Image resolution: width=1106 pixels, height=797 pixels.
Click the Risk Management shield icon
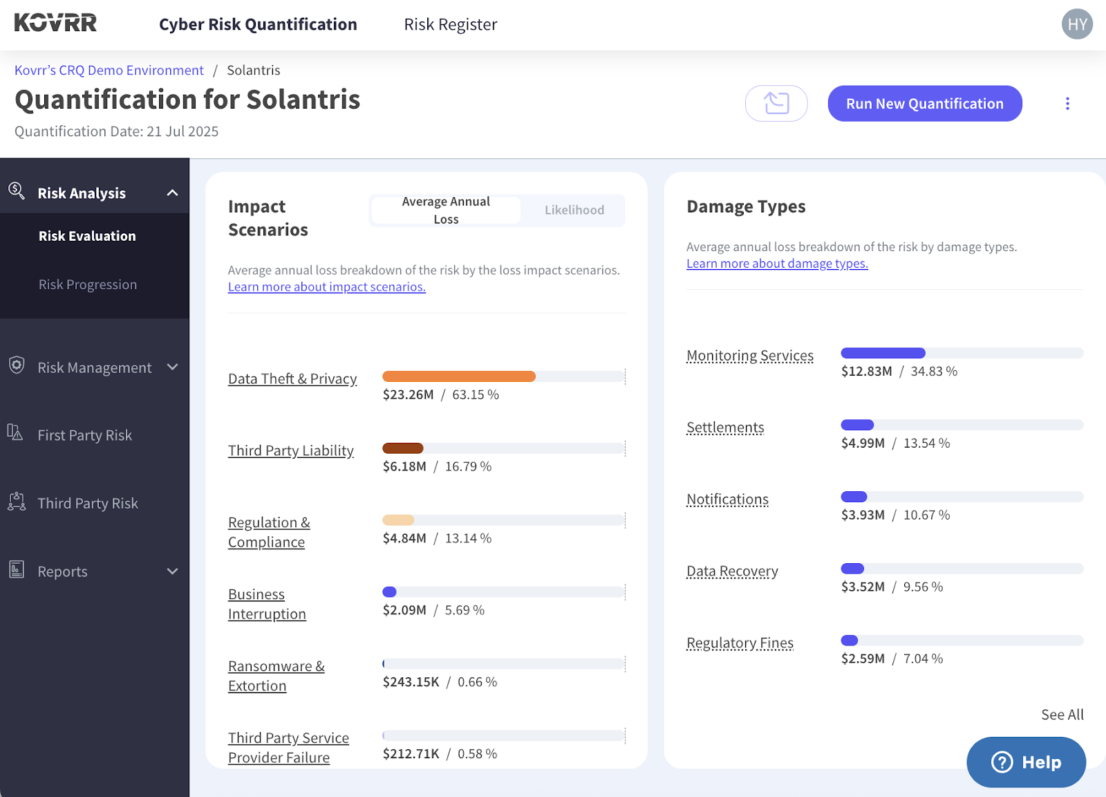point(17,365)
